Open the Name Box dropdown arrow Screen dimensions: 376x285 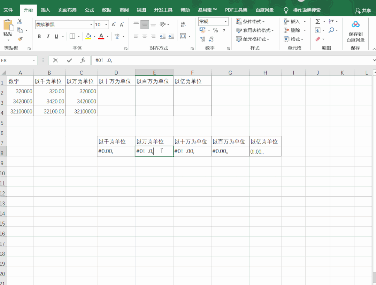[x=34, y=60]
